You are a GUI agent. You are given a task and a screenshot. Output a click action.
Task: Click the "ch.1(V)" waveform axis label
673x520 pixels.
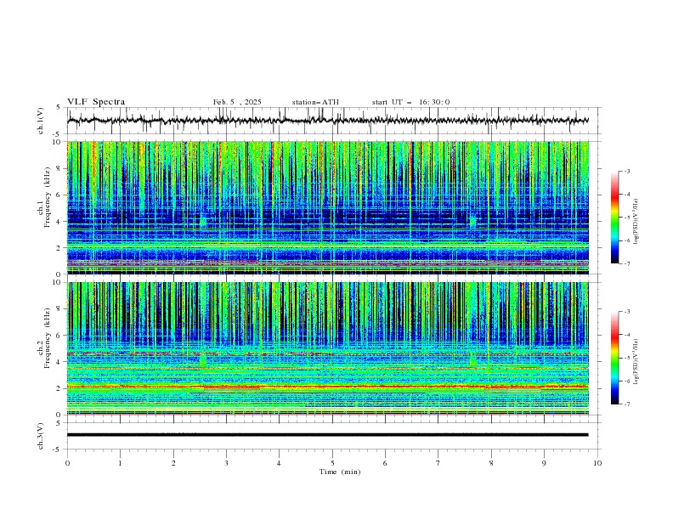click(x=41, y=121)
